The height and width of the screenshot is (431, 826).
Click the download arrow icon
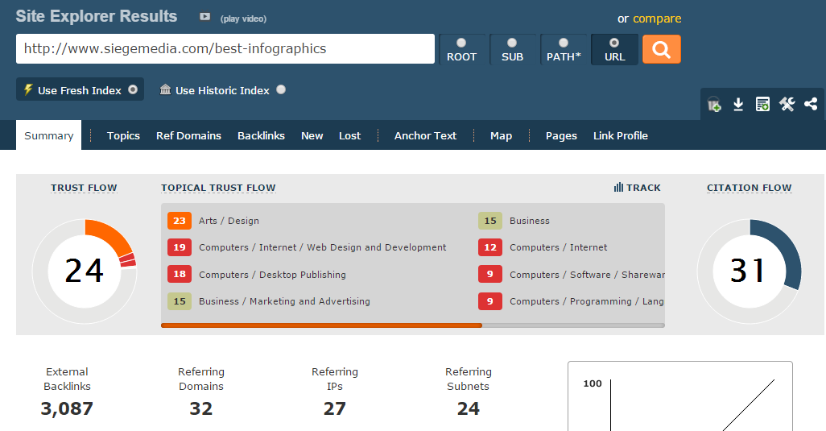(x=738, y=104)
